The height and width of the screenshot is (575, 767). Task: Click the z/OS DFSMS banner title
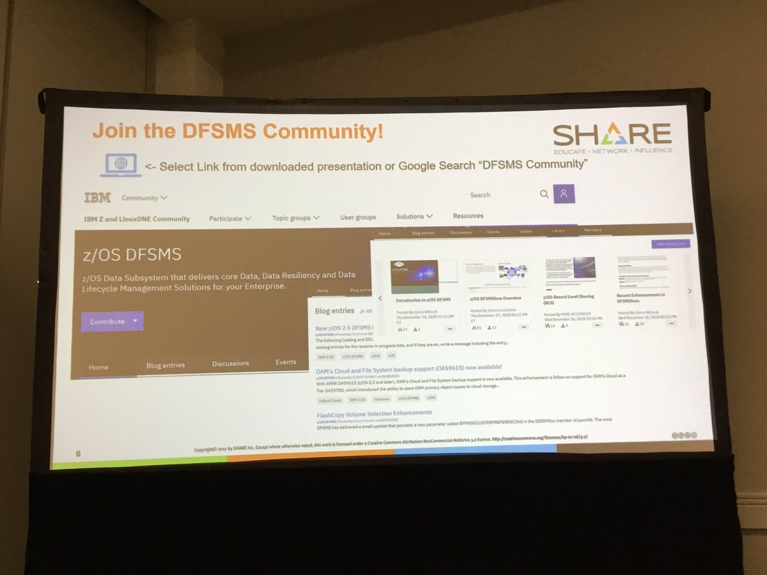point(132,255)
